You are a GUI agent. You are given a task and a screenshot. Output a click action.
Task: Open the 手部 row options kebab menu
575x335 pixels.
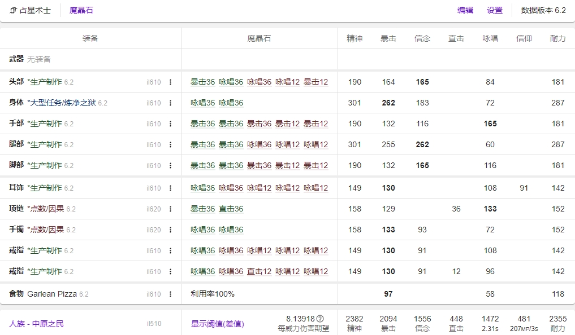[x=171, y=123]
